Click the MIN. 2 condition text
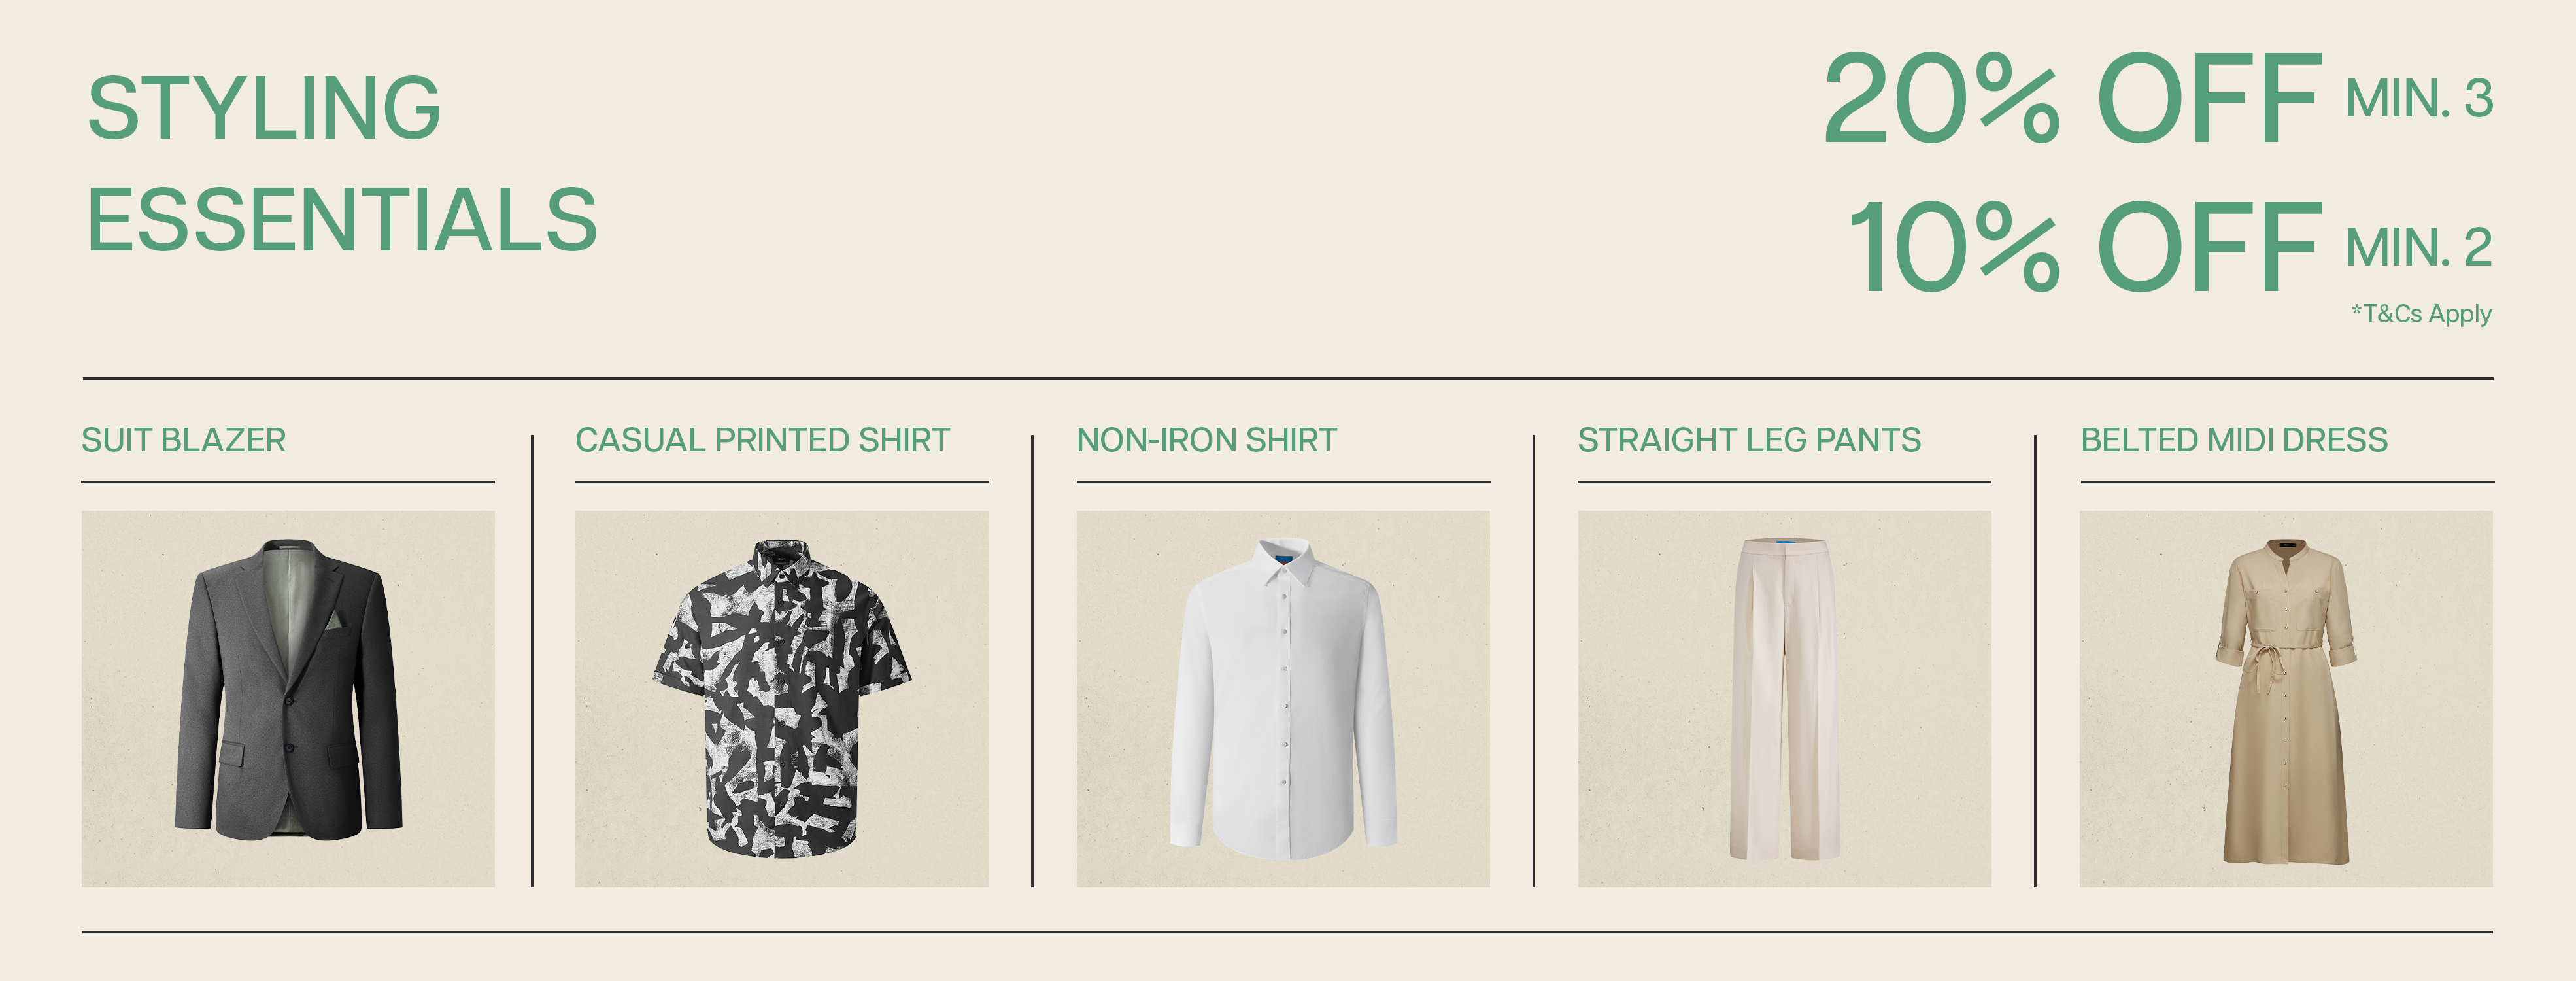 click(x=2419, y=247)
